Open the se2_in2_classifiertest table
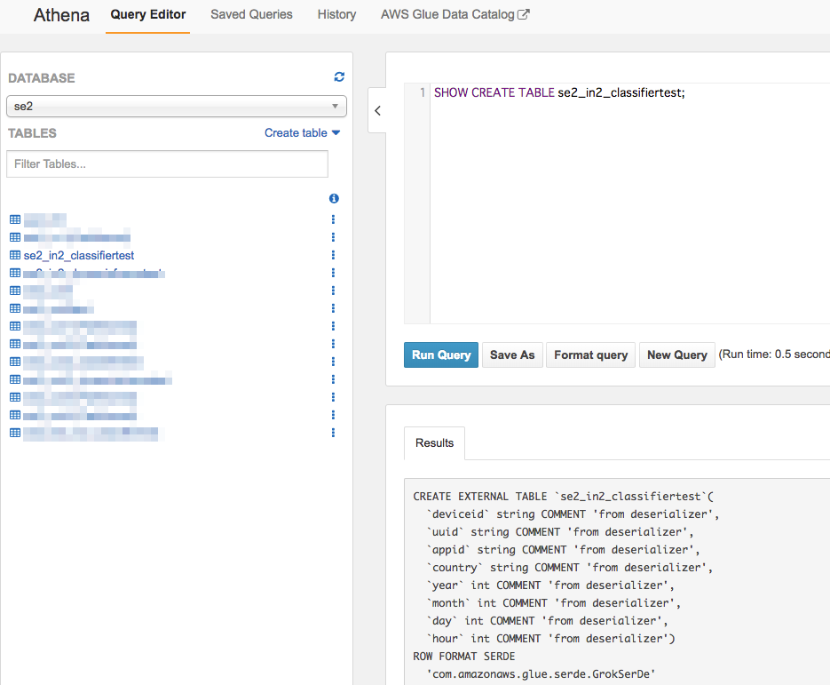The height and width of the screenshot is (685, 830). tap(79, 255)
